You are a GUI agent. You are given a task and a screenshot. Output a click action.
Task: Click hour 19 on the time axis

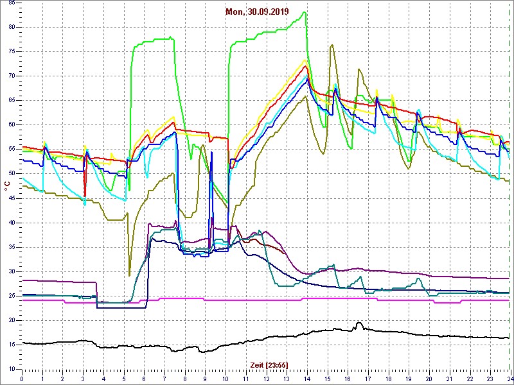pyautogui.click(x=408, y=379)
